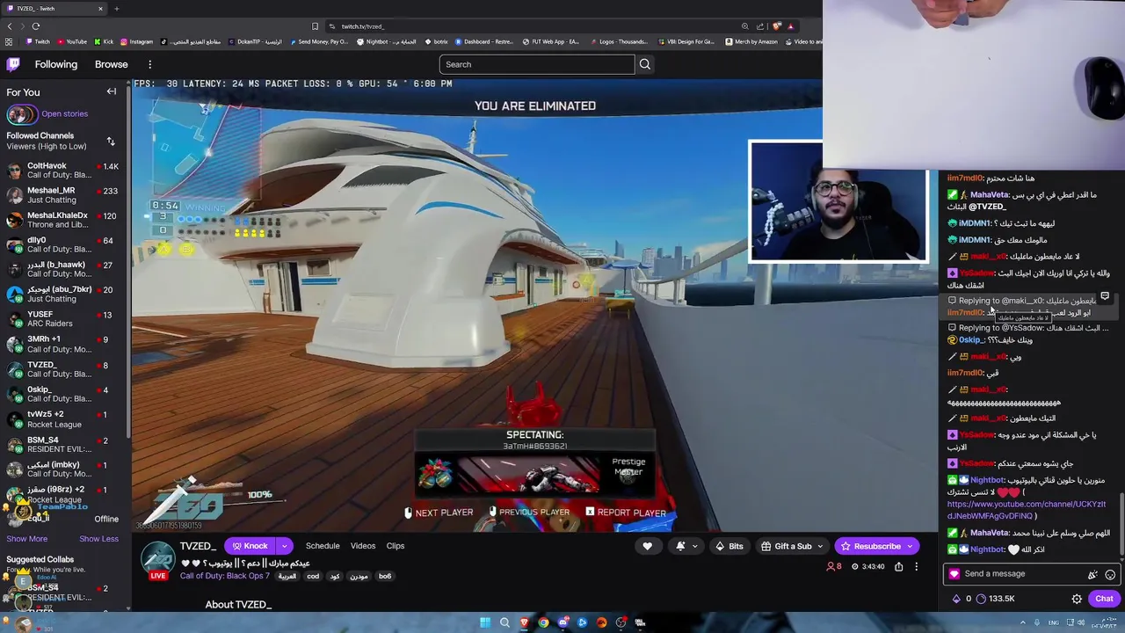Go back in browser history
1125x633 pixels.
[9, 26]
